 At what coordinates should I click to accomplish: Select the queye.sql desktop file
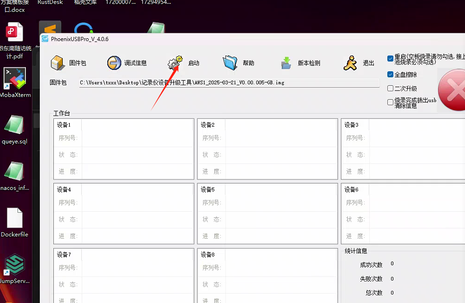14,130
